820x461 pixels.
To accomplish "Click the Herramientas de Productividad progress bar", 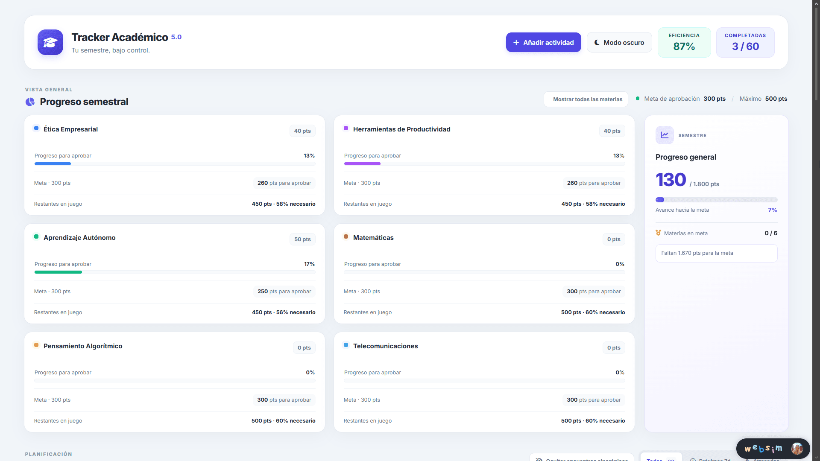I will (x=484, y=163).
